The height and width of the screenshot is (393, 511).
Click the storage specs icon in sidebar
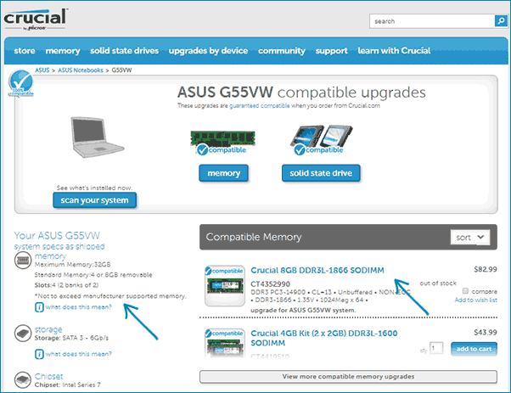tap(23, 333)
